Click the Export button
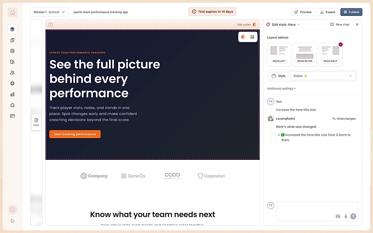Viewport: 373px width, 233px height. click(328, 12)
